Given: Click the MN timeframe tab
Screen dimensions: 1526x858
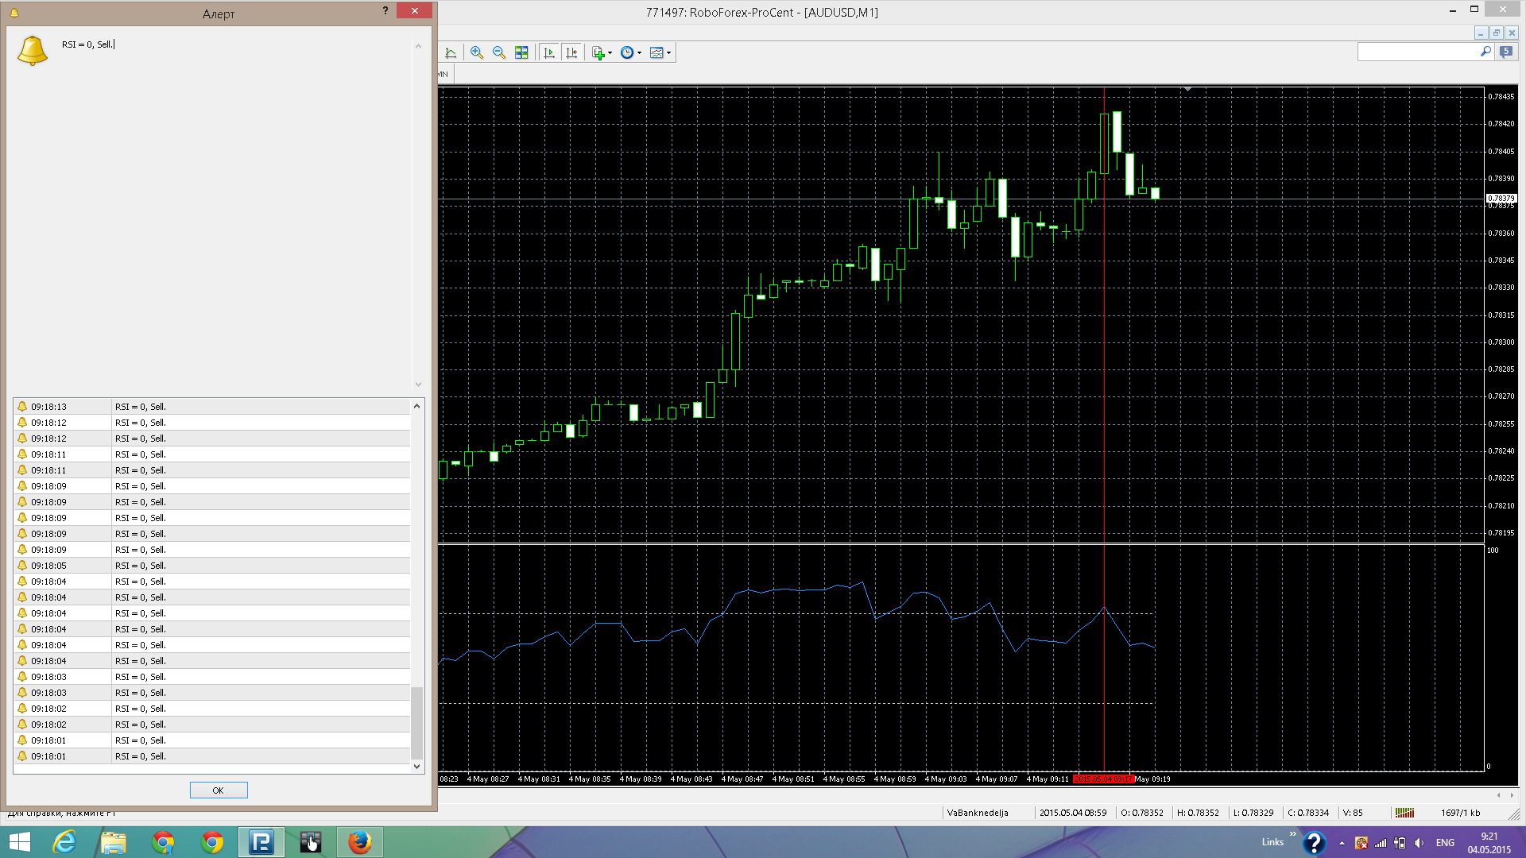Looking at the screenshot, I should tap(443, 75).
